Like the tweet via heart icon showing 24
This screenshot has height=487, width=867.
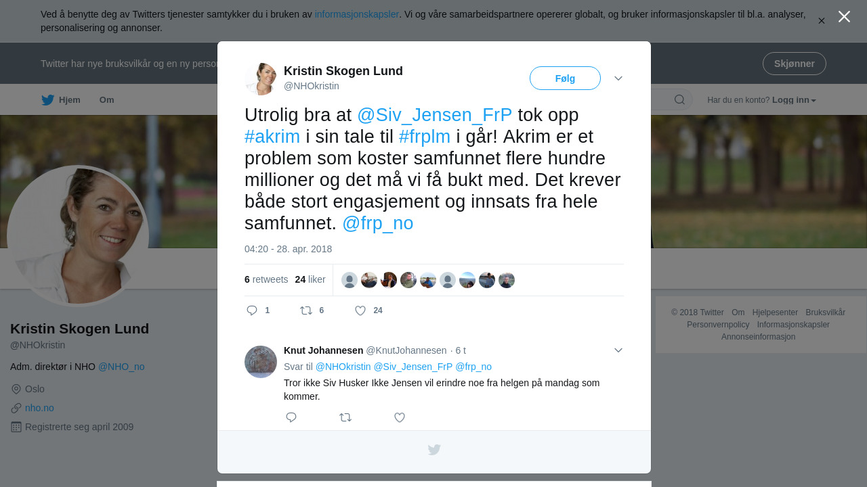click(x=360, y=310)
